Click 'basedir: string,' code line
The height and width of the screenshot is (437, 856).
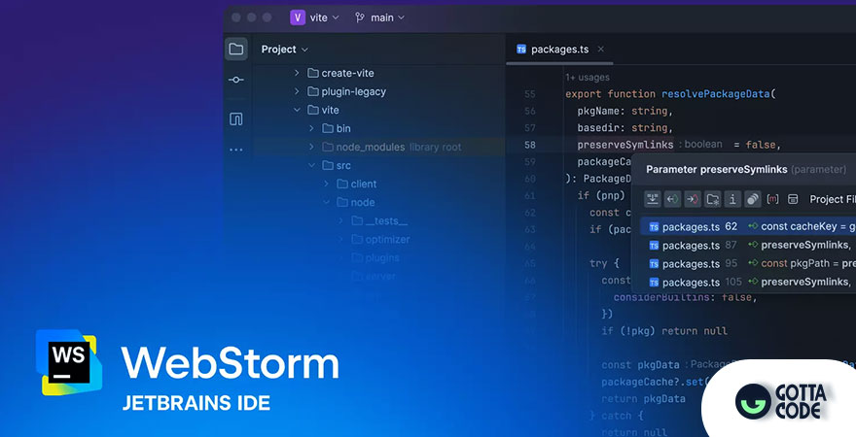[x=625, y=128]
